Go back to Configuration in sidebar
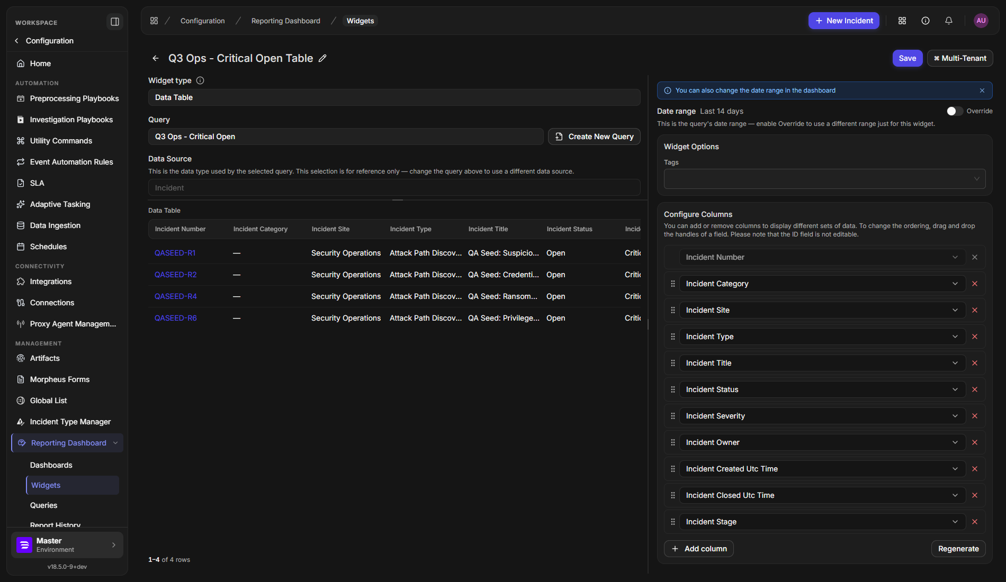The height and width of the screenshot is (582, 1006). pyautogui.click(x=44, y=41)
